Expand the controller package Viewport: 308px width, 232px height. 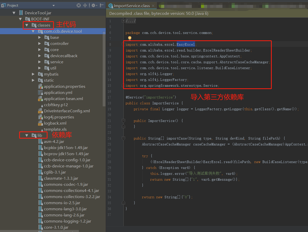(x=40, y=43)
